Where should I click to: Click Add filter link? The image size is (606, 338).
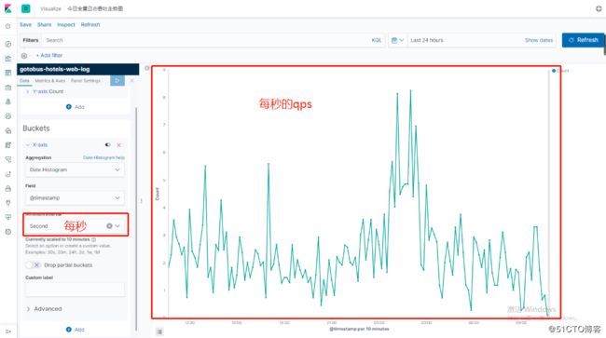[49, 56]
